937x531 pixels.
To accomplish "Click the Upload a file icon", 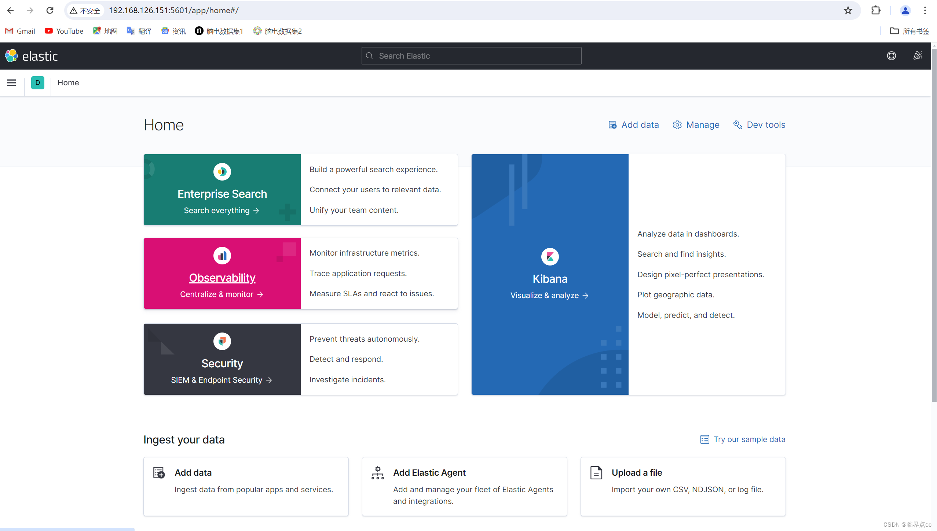I will (x=596, y=472).
